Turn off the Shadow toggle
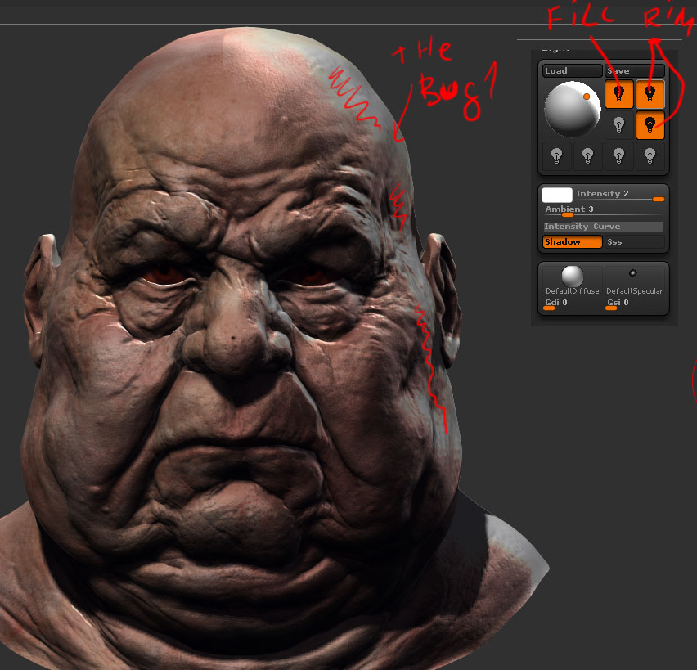The width and height of the screenshot is (697, 670). [x=572, y=241]
